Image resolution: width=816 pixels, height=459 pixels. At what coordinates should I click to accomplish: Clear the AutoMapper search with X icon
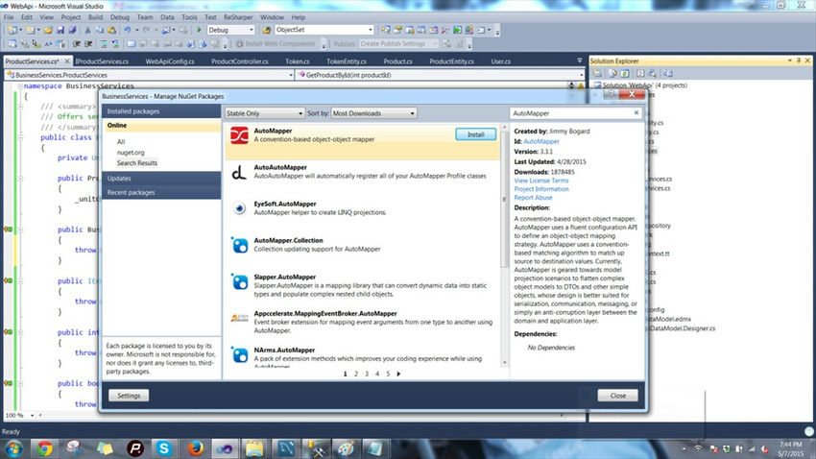click(x=636, y=113)
